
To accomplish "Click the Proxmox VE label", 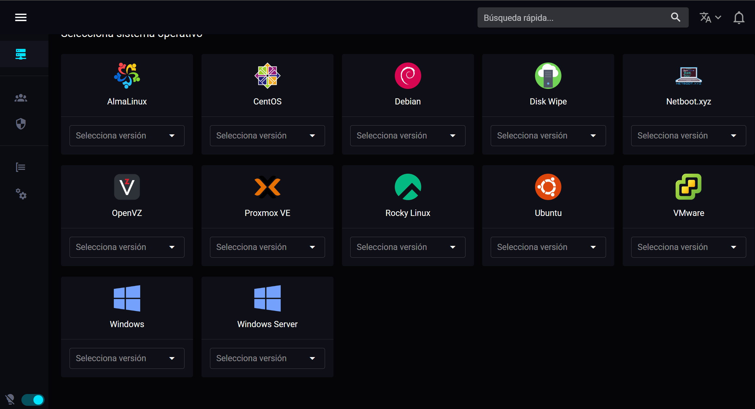I will 268,213.
